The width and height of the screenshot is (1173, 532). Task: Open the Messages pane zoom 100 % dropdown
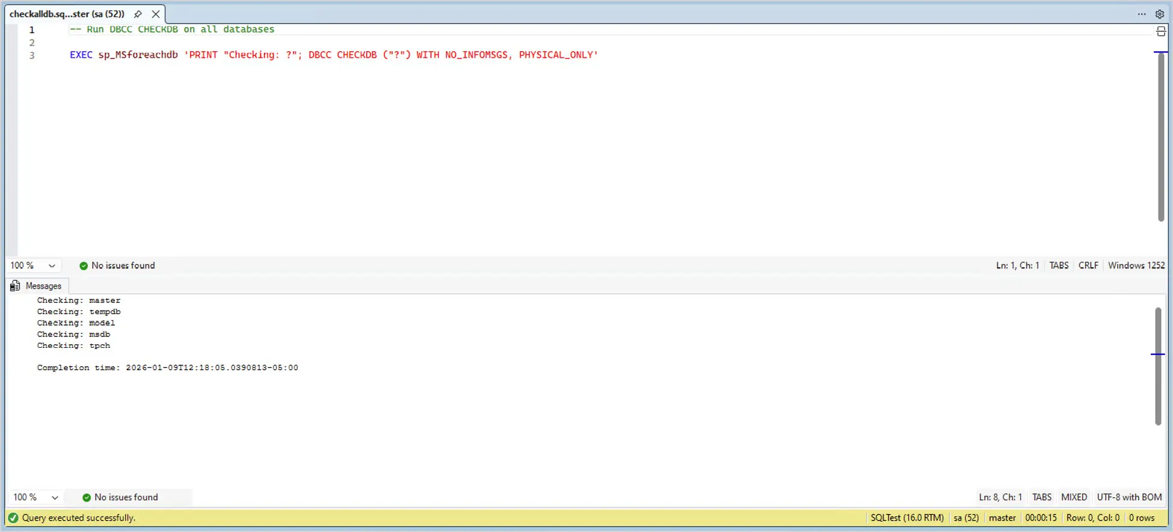coord(36,497)
